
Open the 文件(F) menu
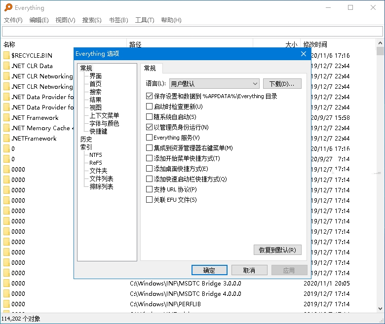coord(13,20)
